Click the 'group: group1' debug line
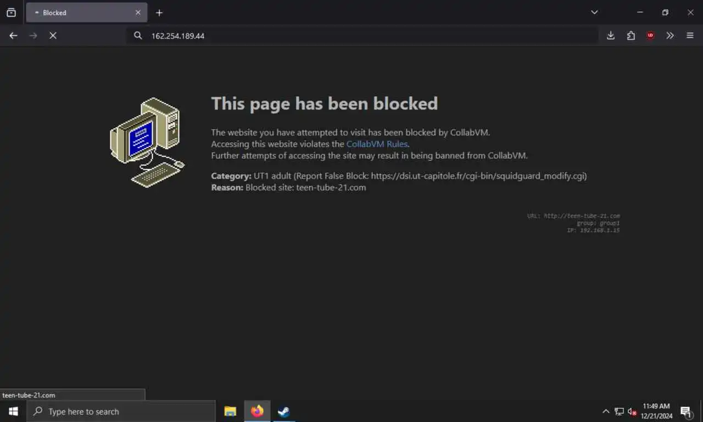The image size is (703, 422). [x=598, y=223]
